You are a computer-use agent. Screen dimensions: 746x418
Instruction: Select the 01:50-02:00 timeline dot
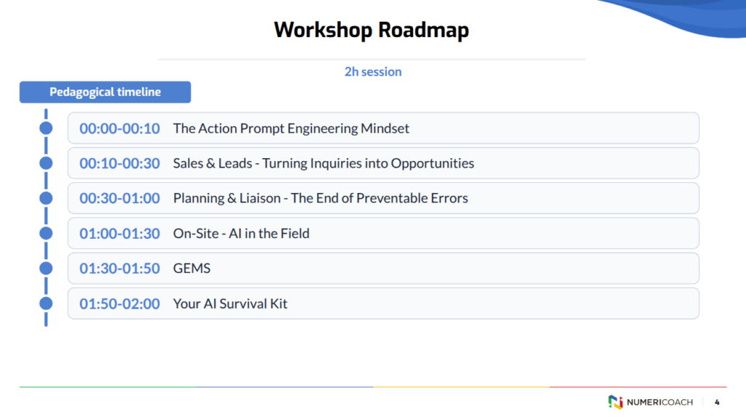tap(46, 304)
